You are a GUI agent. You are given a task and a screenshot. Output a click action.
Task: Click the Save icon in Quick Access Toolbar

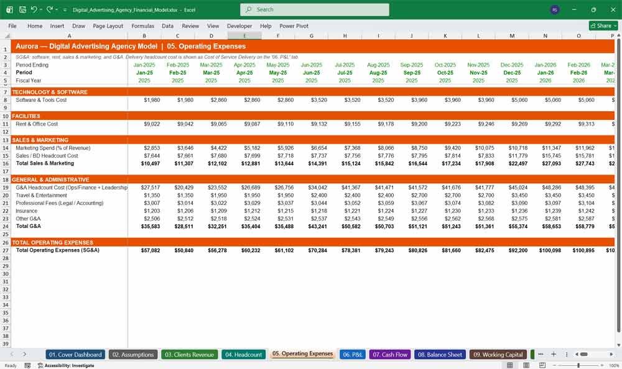tap(22, 9)
